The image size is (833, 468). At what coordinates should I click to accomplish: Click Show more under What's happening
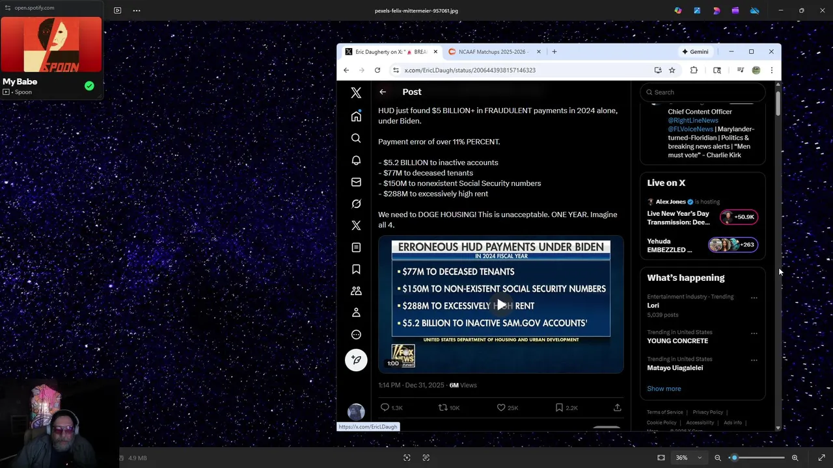pyautogui.click(x=664, y=389)
